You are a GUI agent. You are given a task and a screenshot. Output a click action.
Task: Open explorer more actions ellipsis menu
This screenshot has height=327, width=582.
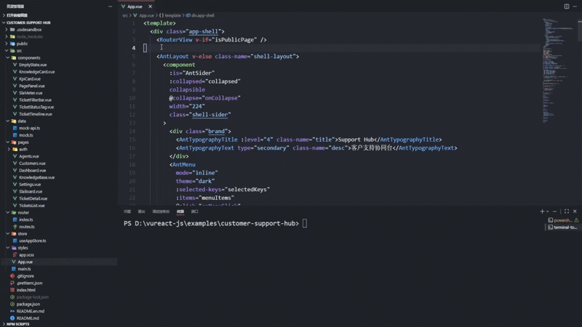point(111,7)
